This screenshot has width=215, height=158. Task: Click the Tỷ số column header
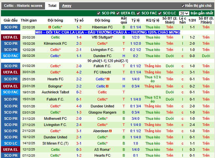(x=79, y=20)
